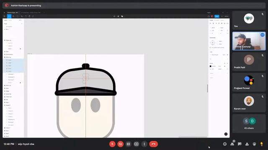This screenshot has height=150, width=268.
Task: Click the Figma horizontal canvas scrollbar
Action: pyautogui.click(x=193, y=137)
